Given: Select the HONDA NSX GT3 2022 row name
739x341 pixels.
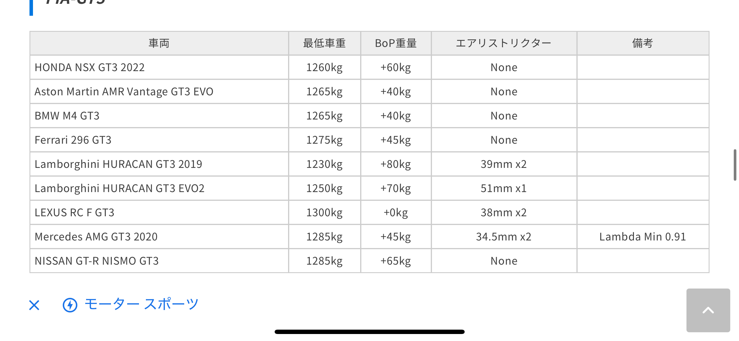Looking at the screenshot, I should point(90,67).
